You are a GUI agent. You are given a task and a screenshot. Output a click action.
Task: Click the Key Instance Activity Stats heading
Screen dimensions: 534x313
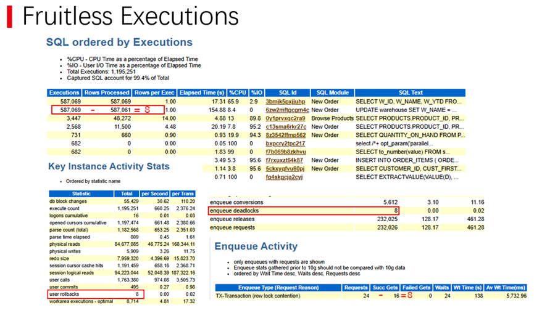click(109, 166)
